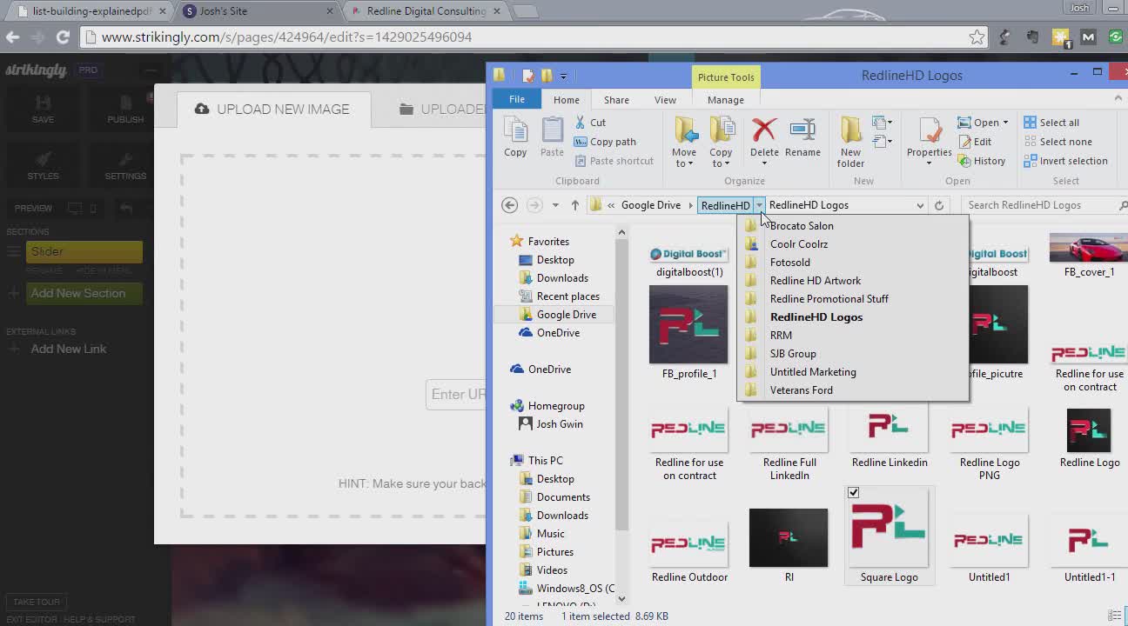The height and width of the screenshot is (626, 1128).
Task: Open the File tab in Explorer
Action: pos(517,100)
